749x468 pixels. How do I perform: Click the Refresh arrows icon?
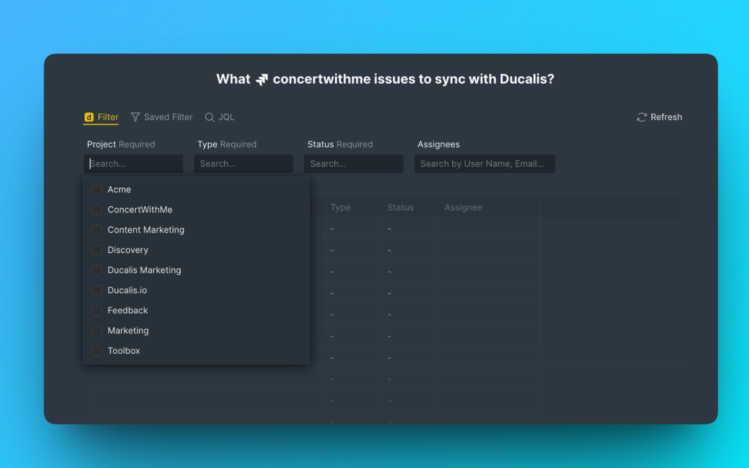click(x=641, y=117)
